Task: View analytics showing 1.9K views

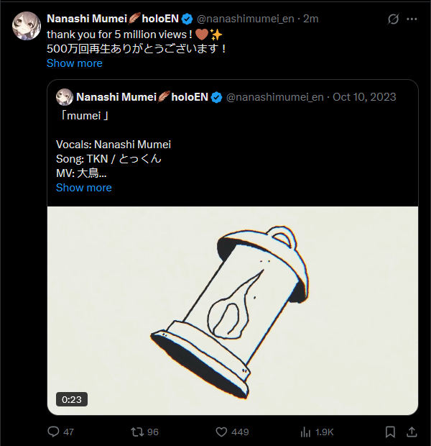Action: (x=306, y=432)
